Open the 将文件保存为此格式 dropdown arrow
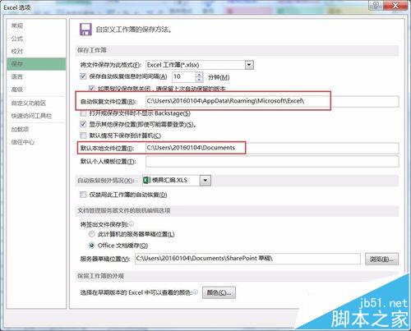 (249, 65)
